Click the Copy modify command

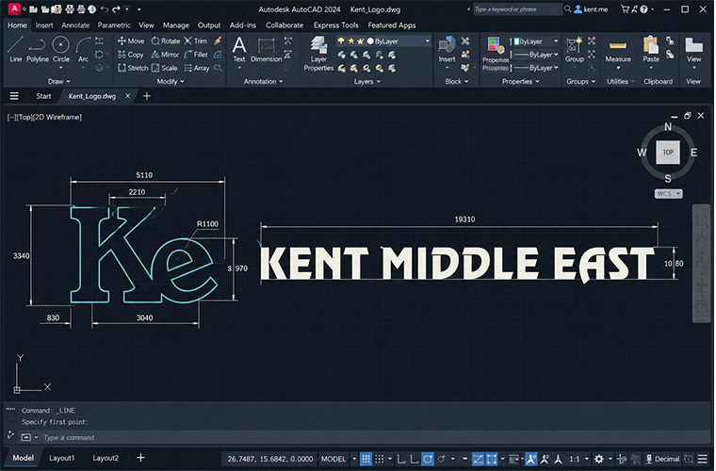[x=131, y=55]
